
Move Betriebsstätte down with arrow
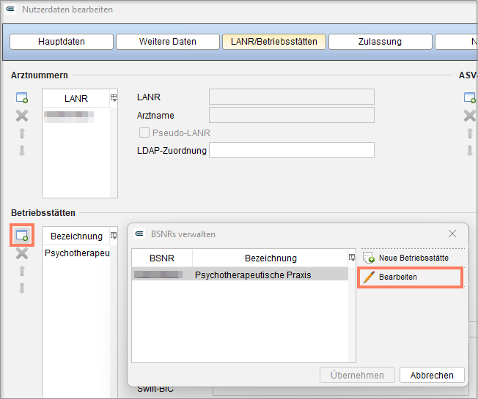(22, 288)
